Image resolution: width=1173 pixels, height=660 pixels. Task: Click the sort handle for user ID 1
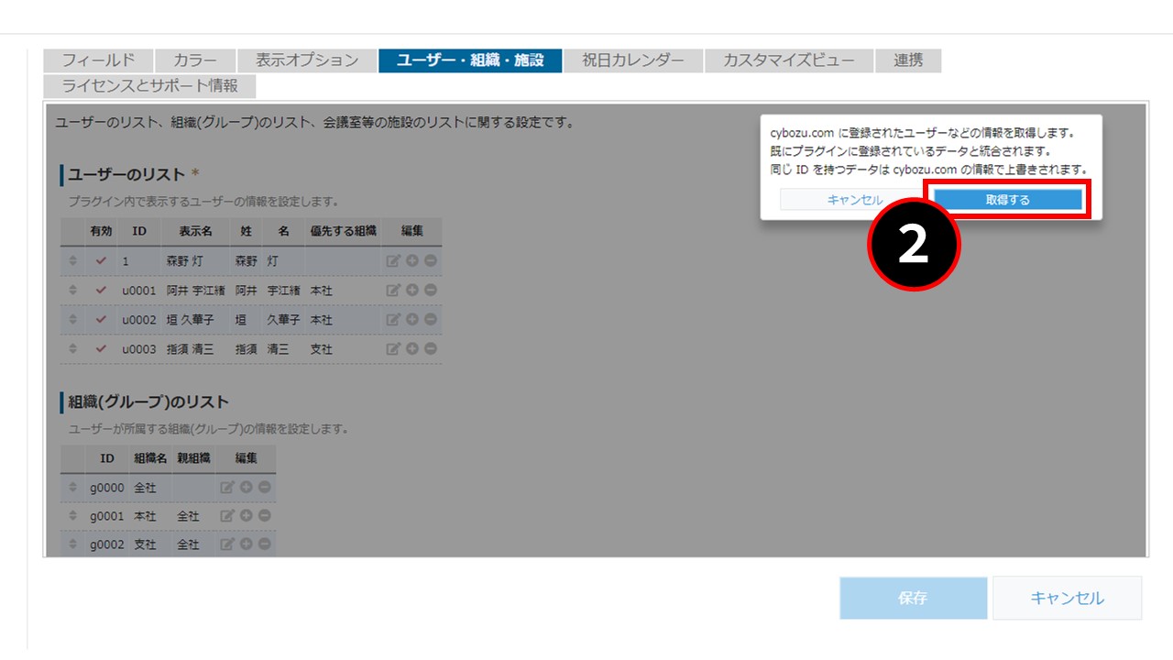[73, 261]
